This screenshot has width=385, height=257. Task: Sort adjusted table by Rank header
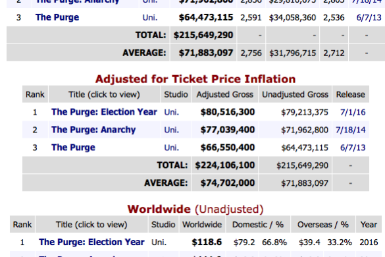point(35,94)
